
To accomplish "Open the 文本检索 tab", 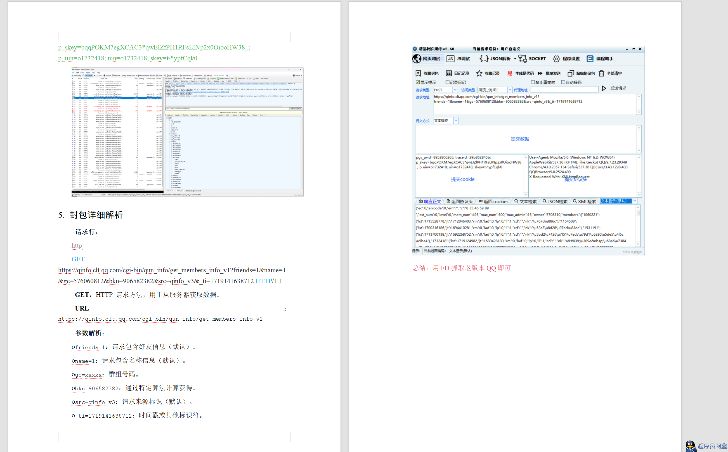I will click(x=525, y=201).
